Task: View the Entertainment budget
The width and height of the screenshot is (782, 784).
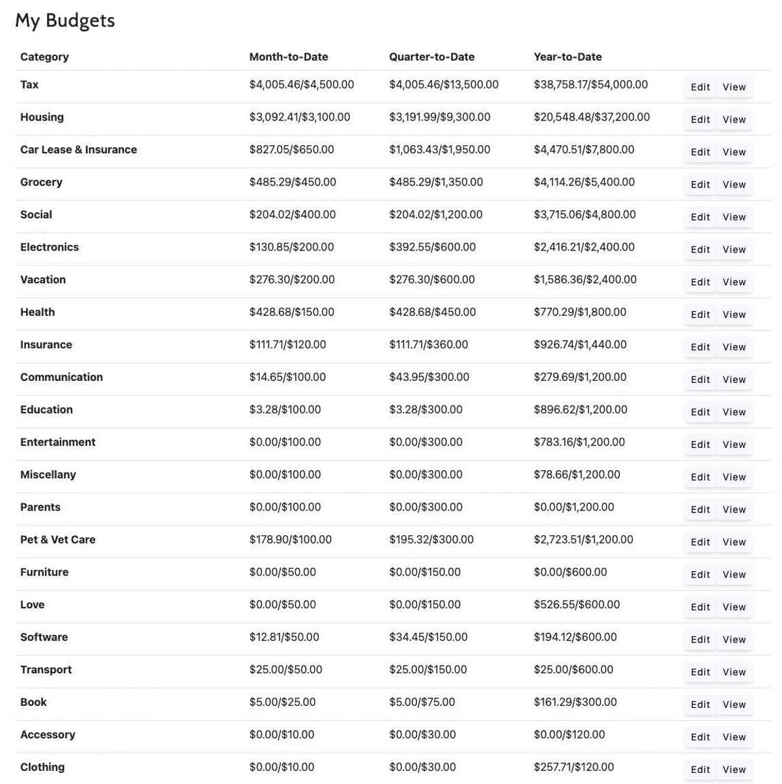Action: [734, 444]
